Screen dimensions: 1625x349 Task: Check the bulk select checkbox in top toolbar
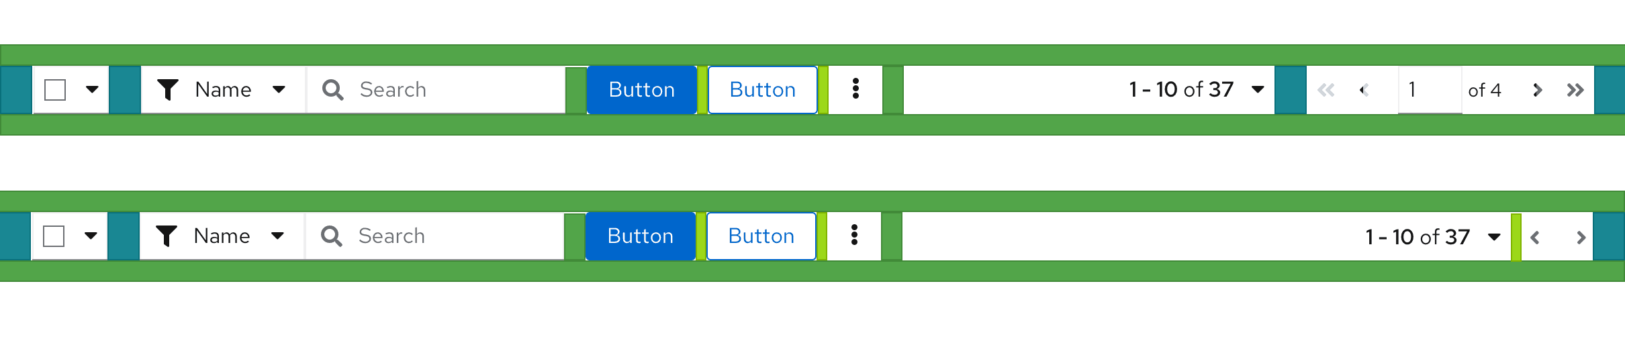pyautogui.click(x=55, y=90)
